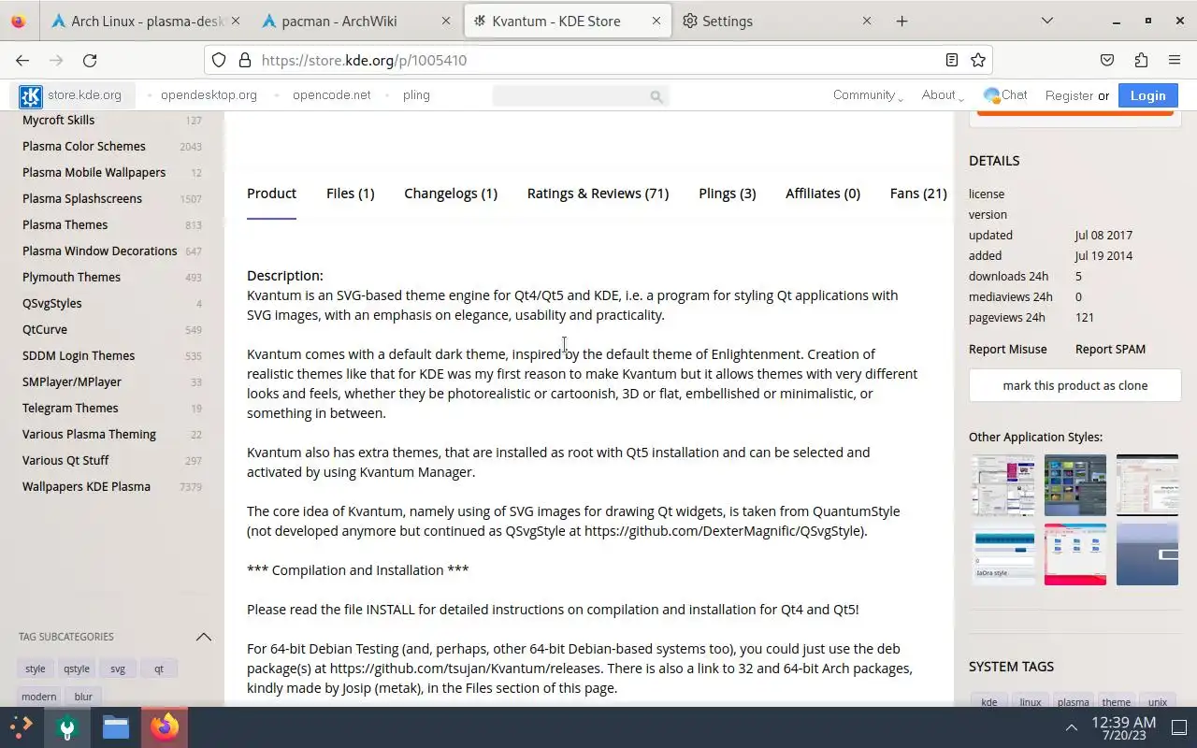Open the Affiliates (0) tab
The height and width of the screenshot is (748, 1197).
tap(823, 194)
